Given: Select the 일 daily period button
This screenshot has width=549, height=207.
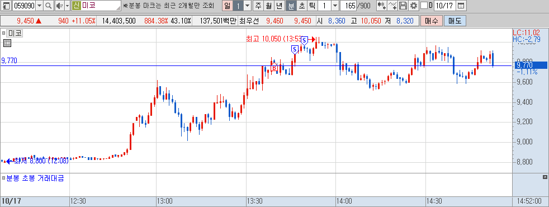Looking at the screenshot, I should click(228, 6).
